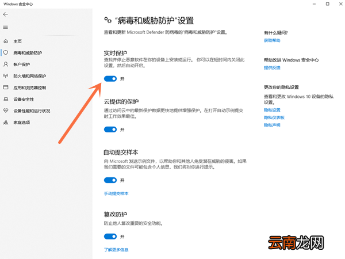The height and width of the screenshot is (259, 345).
Task: Click the 更改你的隐私设置 text
Action: pos(281,87)
